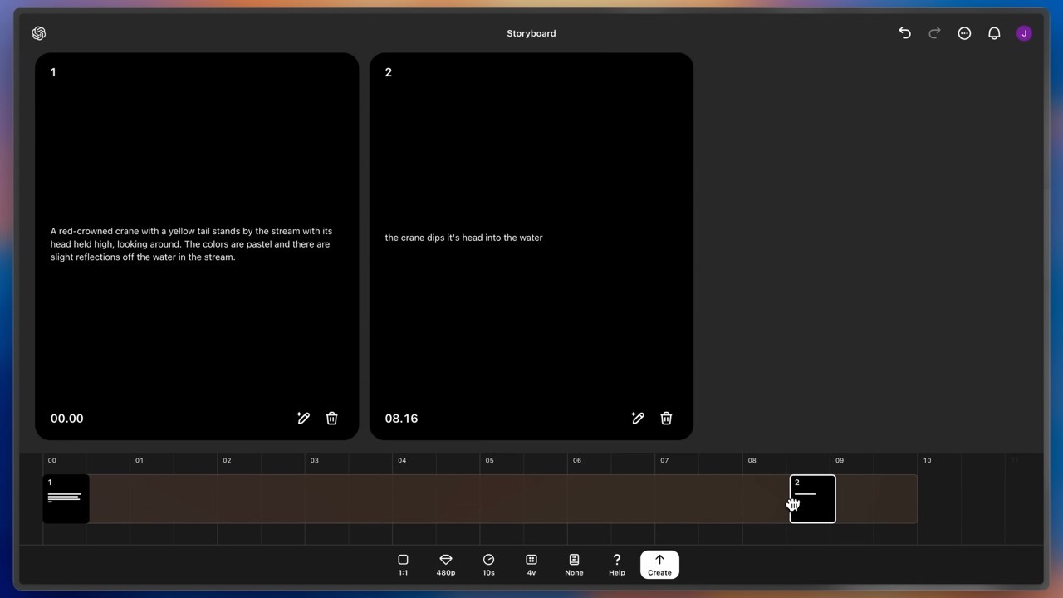Open the user profile avatar
1063x598 pixels.
tap(1024, 33)
